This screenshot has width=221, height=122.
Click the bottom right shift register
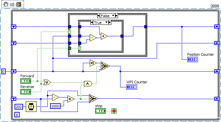217,99
